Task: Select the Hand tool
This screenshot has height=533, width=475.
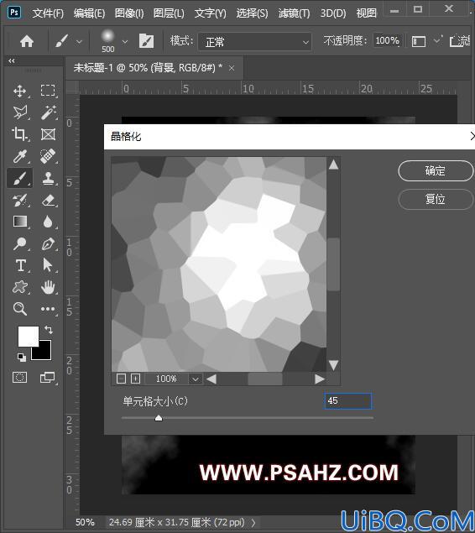Action: coord(48,287)
